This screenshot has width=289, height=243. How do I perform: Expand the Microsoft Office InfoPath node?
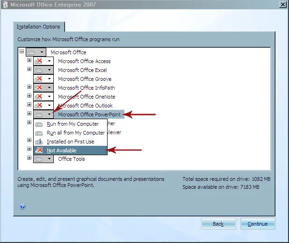pyautogui.click(x=29, y=86)
